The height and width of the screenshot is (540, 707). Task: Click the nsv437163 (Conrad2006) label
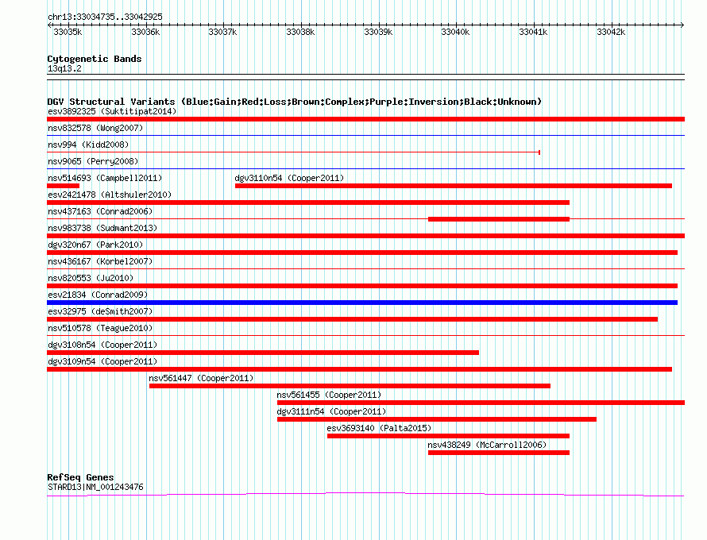pyautogui.click(x=100, y=211)
